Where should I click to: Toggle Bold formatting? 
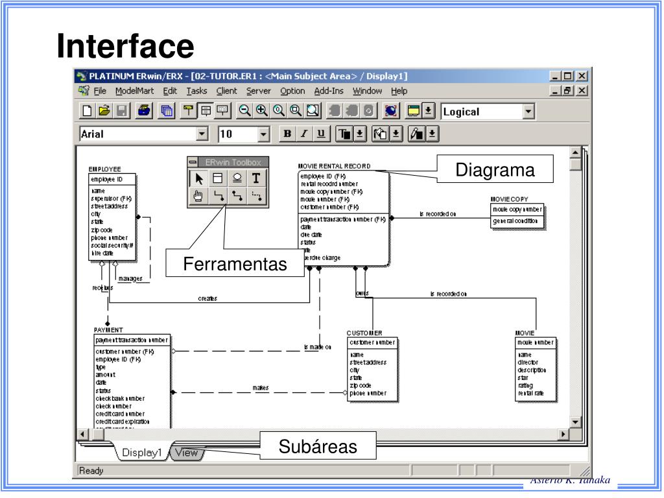tap(287, 134)
